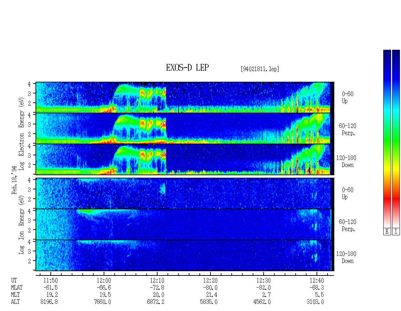Click the MLT value 19.2
Image resolution: width=401 pixels, height=311 pixels.
click(52, 295)
